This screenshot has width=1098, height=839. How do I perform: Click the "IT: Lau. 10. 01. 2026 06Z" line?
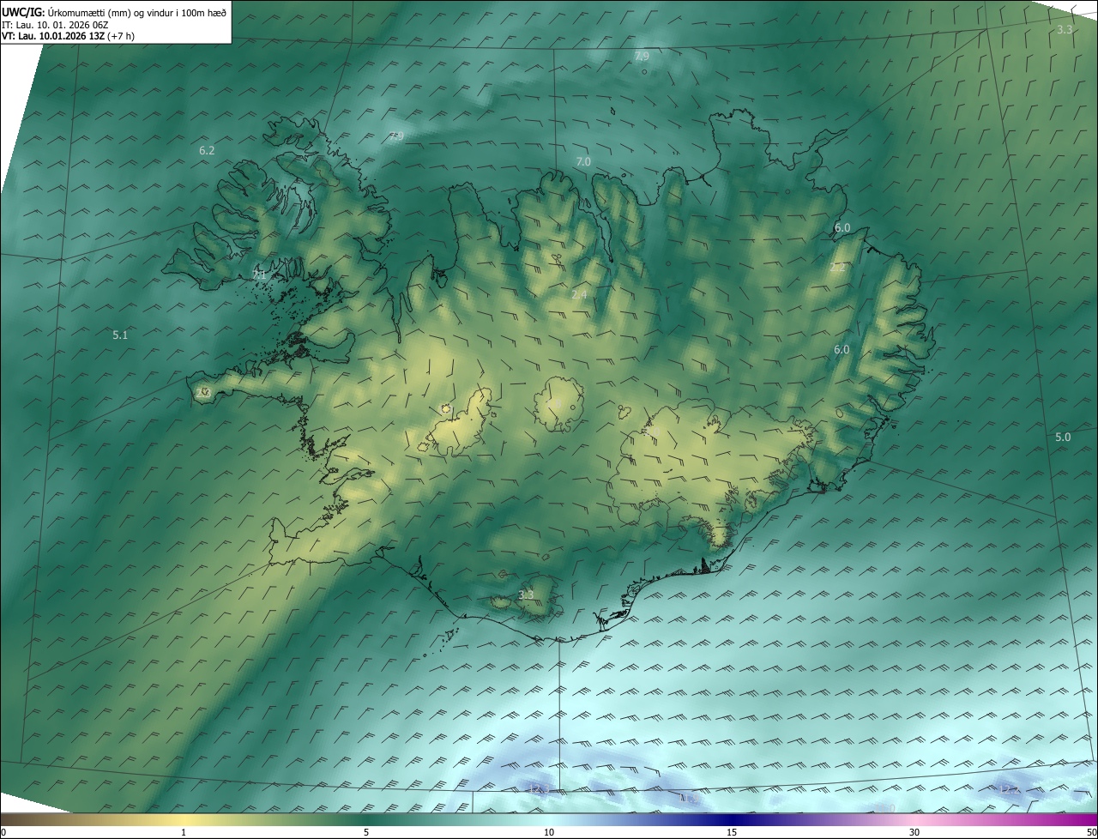click(x=55, y=24)
